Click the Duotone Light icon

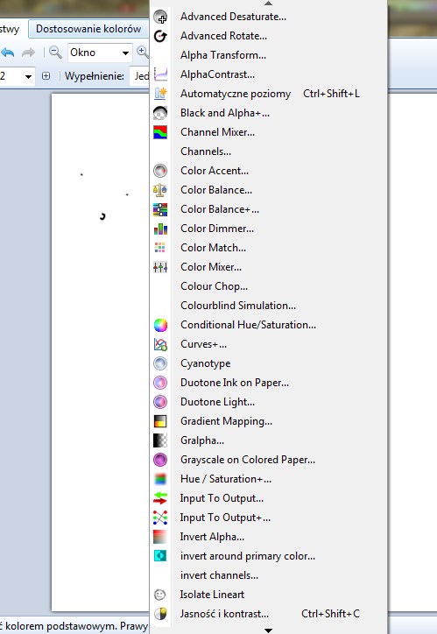click(160, 402)
